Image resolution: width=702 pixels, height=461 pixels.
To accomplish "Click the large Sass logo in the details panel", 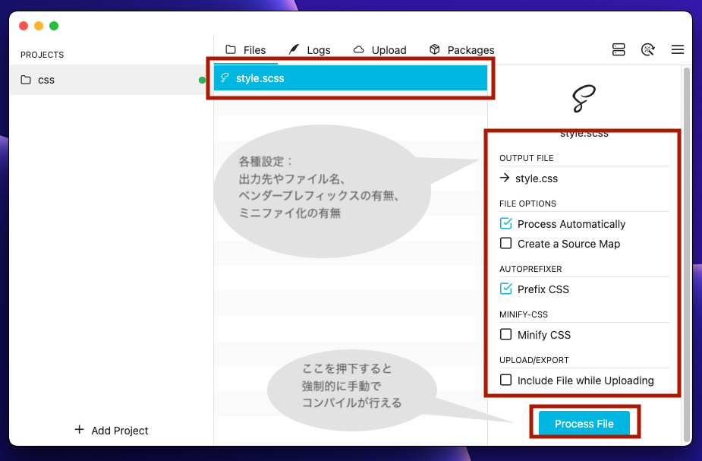I will coord(583,99).
